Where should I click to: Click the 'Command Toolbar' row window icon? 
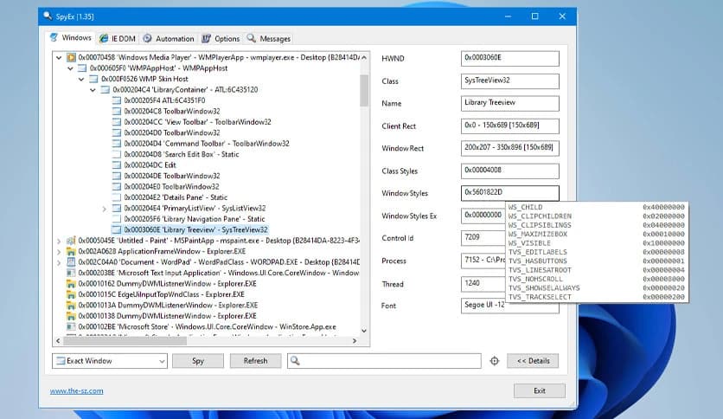(117, 144)
